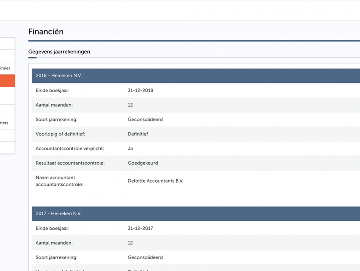360x271 pixels.
Task: Click the 'Gegevens jaarrekeningen' tab heading
Action: pos(59,52)
